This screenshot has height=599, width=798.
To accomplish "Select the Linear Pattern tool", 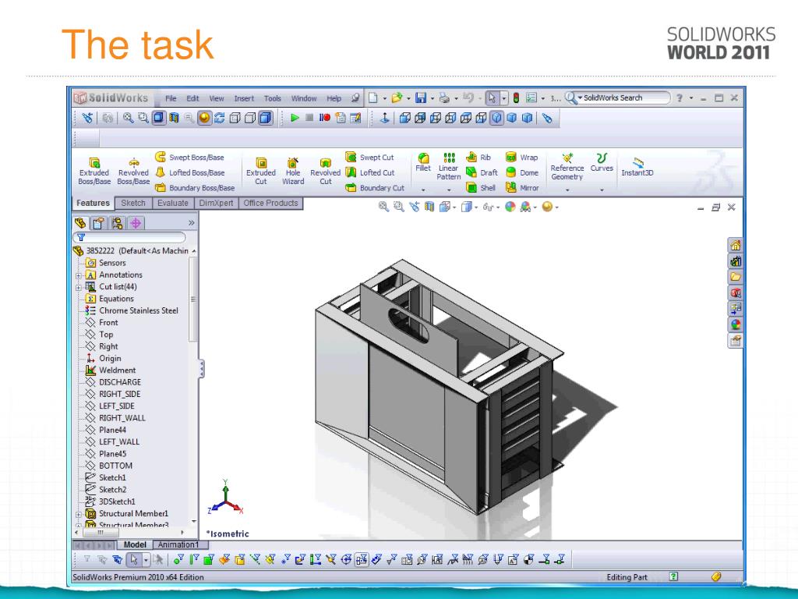I will click(x=448, y=167).
